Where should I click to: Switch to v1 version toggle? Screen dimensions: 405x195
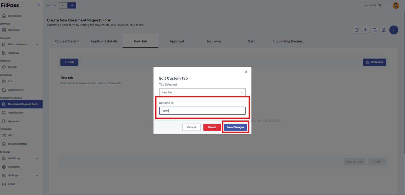click(63, 5)
